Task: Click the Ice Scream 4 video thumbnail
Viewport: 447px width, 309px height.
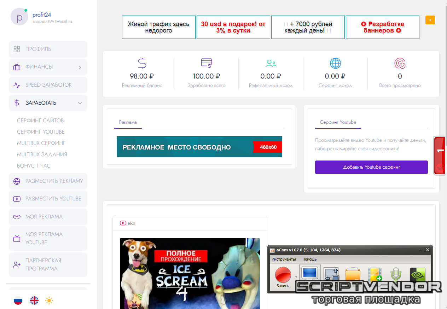Action: [190, 273]
